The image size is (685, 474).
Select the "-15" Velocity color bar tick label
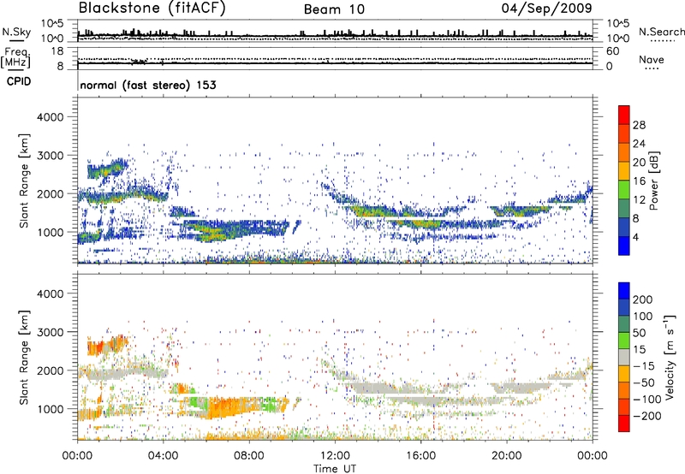pos(644,366)
